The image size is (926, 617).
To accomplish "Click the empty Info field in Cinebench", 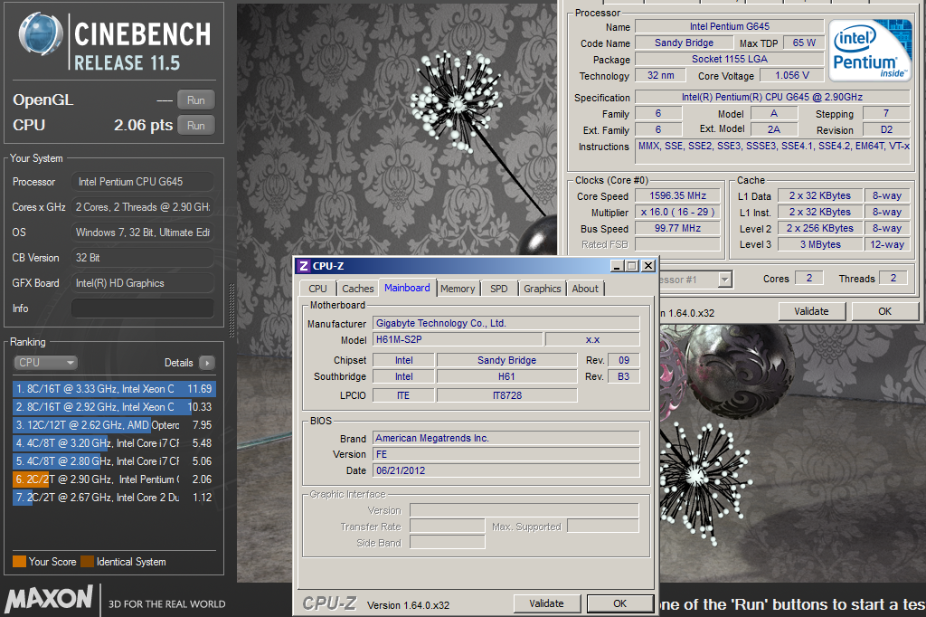I will point(143,308).
